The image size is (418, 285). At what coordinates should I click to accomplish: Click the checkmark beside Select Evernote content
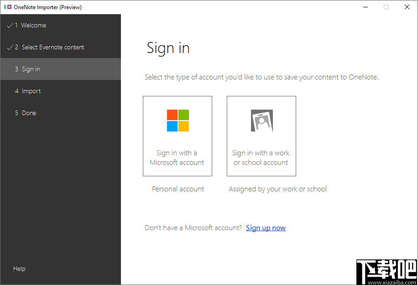point(10,47)
